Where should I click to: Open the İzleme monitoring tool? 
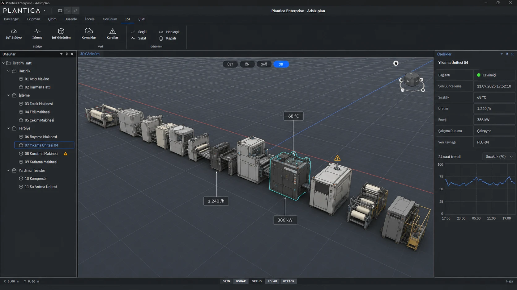point(37,34)
